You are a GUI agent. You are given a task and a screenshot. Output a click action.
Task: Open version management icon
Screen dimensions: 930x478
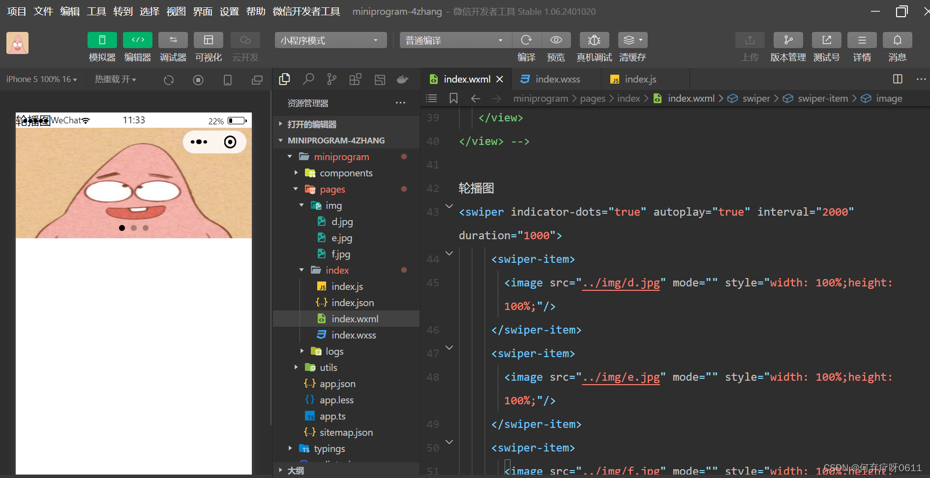click(788, 40)
